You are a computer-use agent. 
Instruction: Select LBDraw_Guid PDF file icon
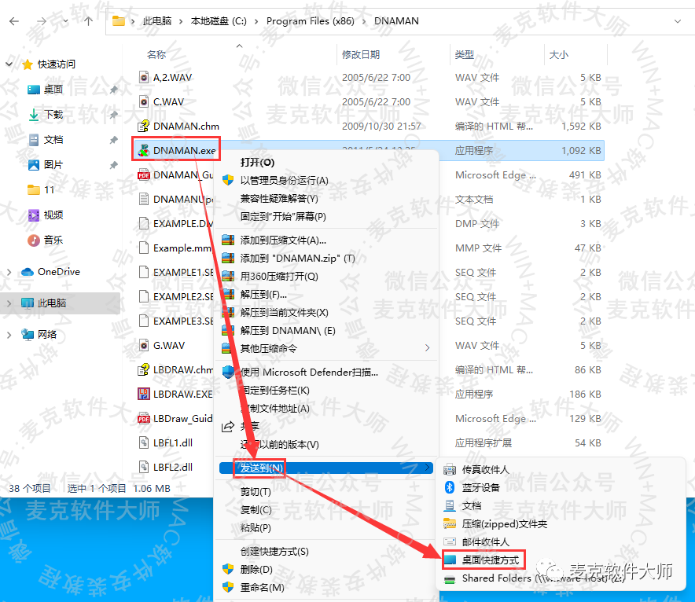point(143,419)
